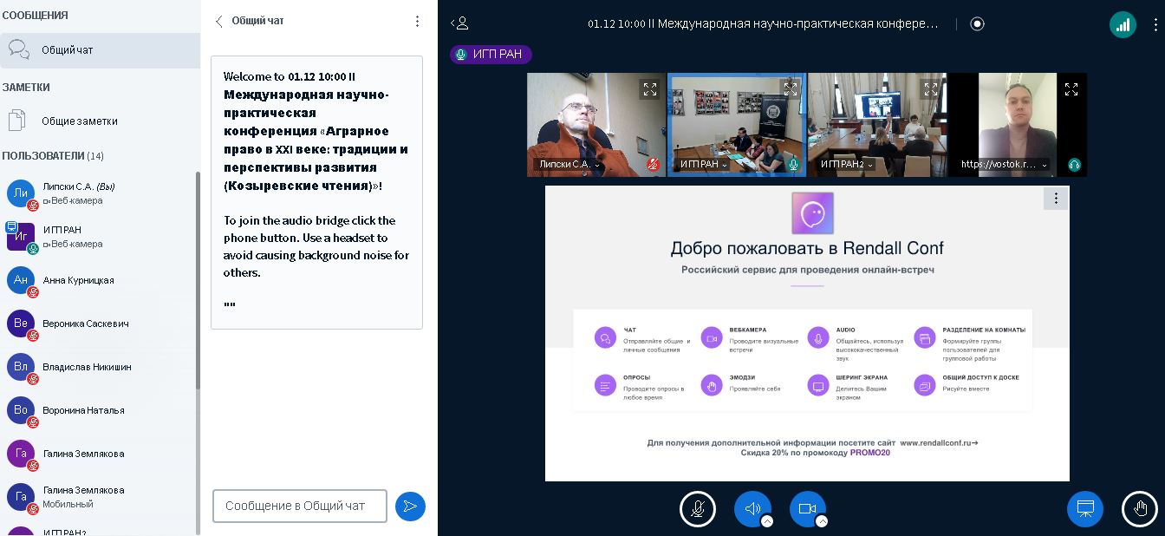Toggle the presentation screen button

1085,509
